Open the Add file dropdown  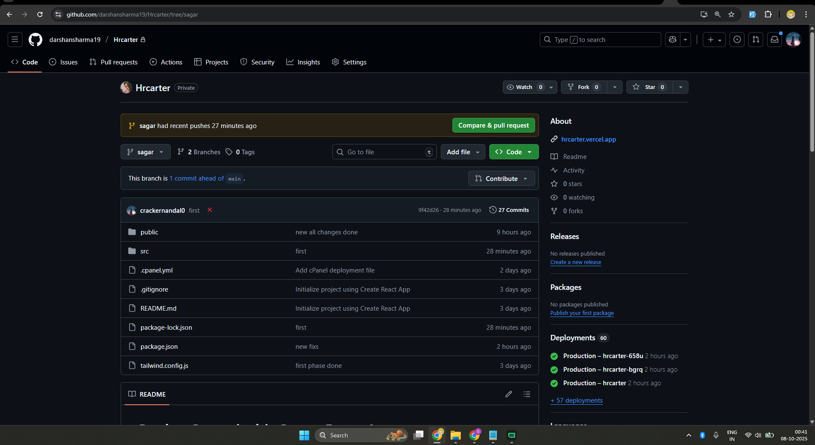(x=462, y=152)
